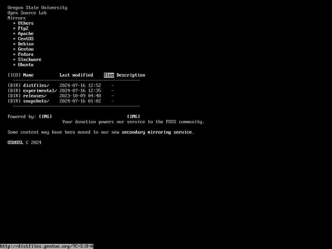Click the date 2024-07-16 01:02

click(x=80, y=101)
